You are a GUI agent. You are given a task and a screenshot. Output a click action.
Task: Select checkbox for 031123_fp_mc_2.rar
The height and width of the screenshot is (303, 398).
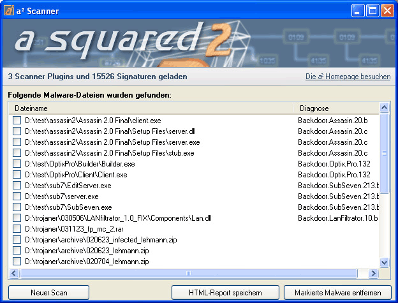(17, 229)
